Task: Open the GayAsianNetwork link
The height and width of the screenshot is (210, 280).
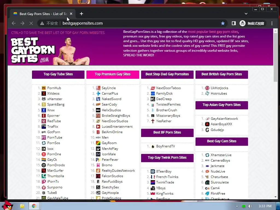Action: point(224,119)
